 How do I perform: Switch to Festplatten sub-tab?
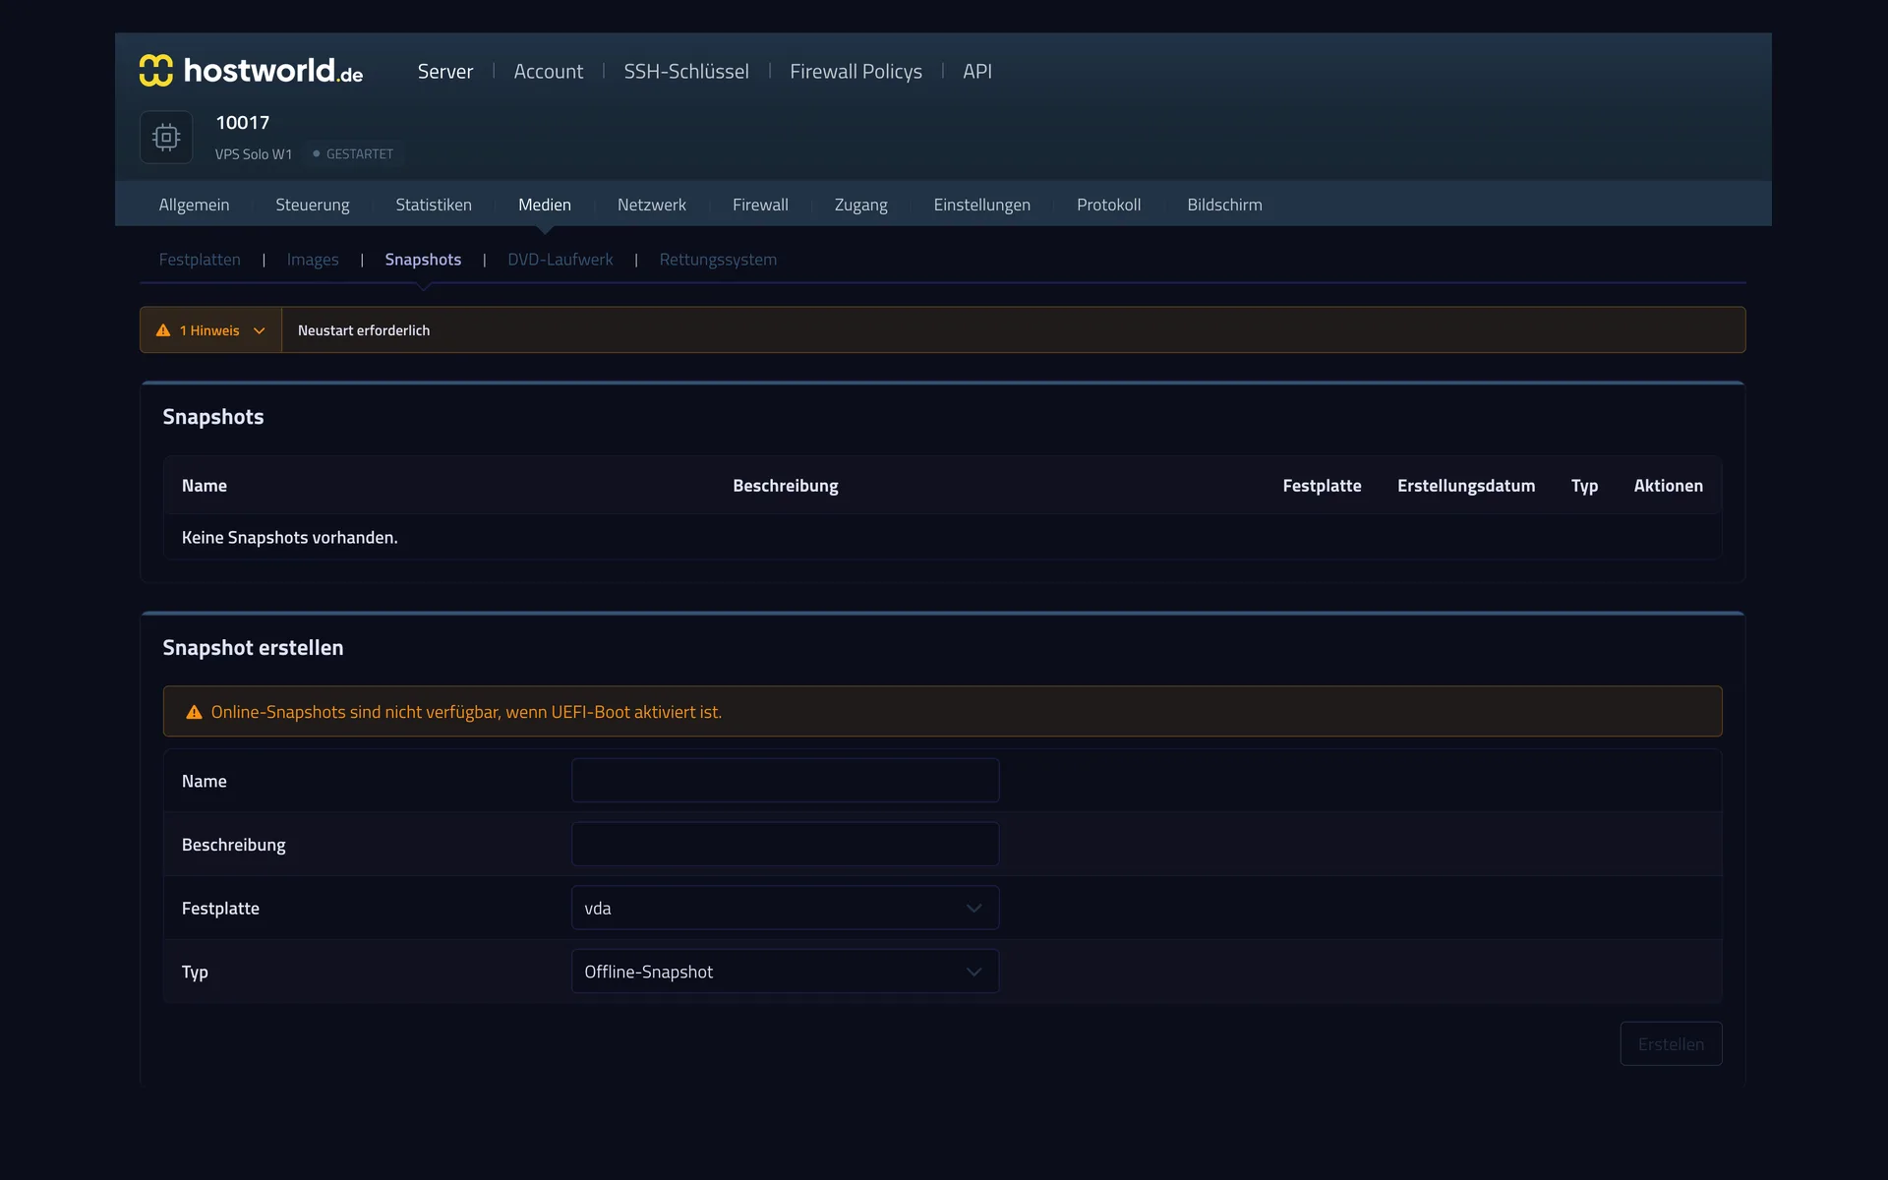pyautogui.click(x=200, y=260)
